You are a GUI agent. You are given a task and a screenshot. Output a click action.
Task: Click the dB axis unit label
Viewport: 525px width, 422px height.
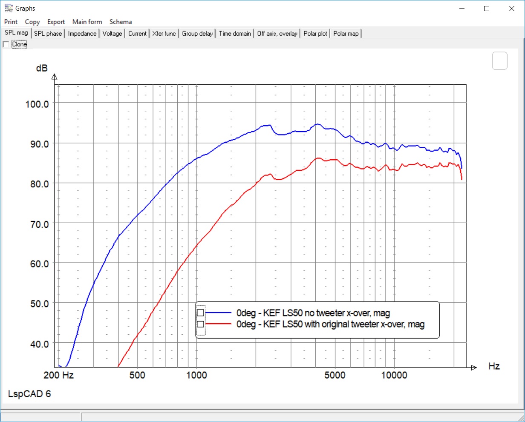pos(42,68)
